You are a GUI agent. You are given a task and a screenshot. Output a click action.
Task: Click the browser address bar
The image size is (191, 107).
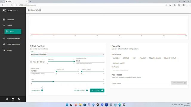[x=90, y=5]
